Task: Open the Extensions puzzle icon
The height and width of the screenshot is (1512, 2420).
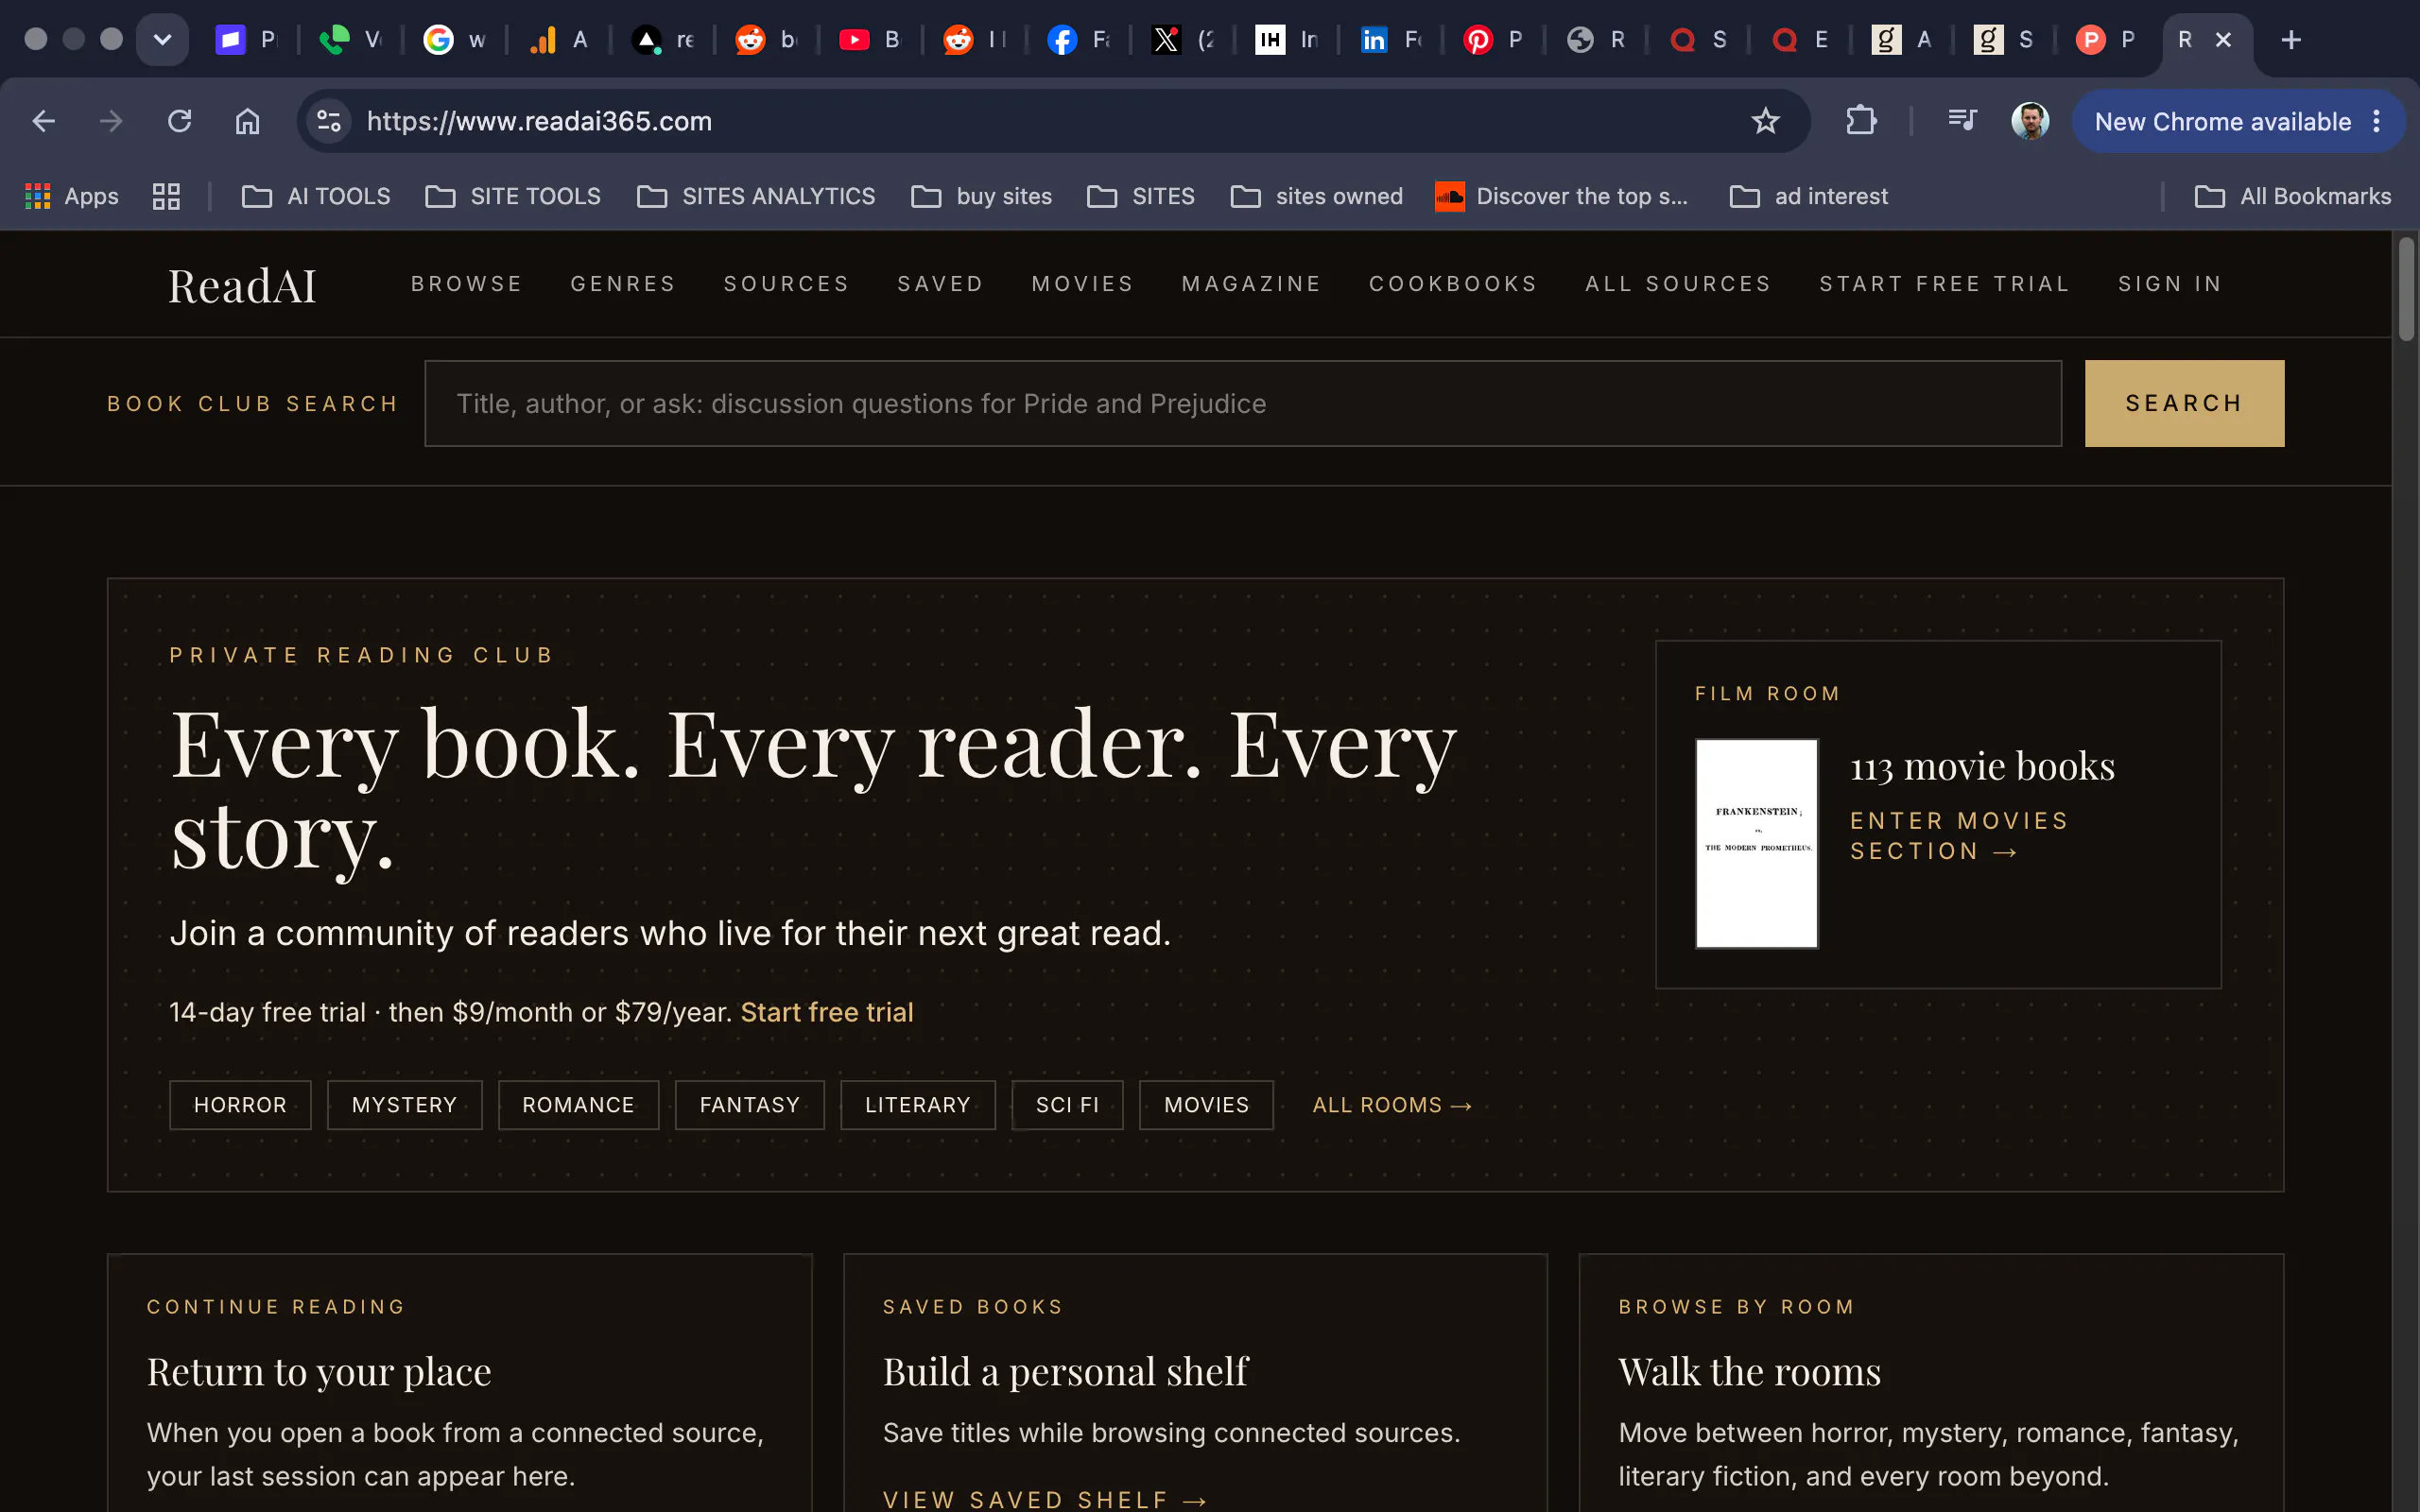Action: click(1861, 121)
